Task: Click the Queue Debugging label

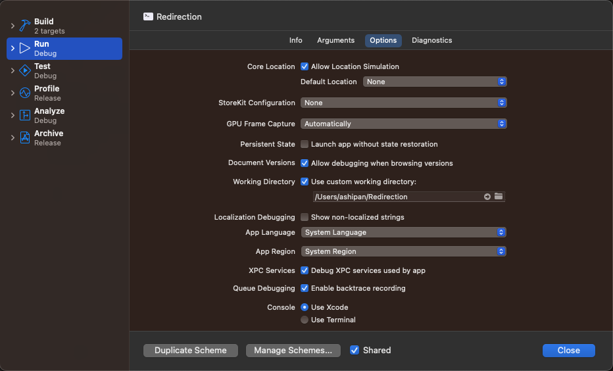Action: [264, 288]
